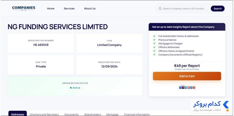The width and height of the screenshot is (234, 116).
Task: Click Mortgages & Charges text
Action: [171, 43]
